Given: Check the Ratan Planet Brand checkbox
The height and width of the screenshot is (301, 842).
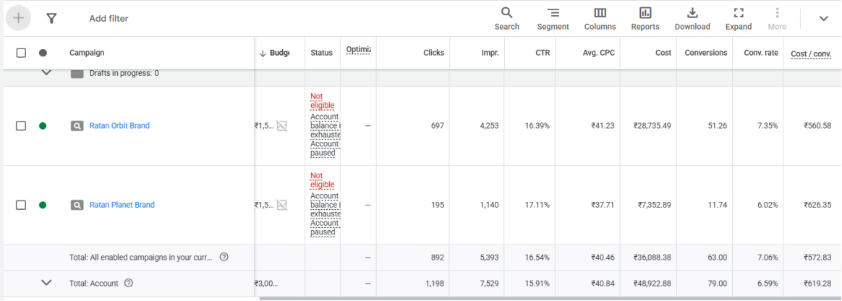Looking at the screenshot, I should point(21,205).
